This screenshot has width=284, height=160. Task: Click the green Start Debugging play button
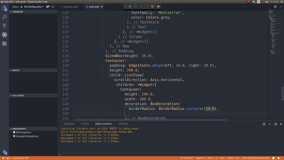tap(22, 7)
